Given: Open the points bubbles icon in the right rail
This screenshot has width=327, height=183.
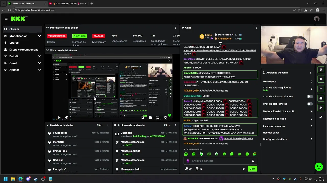Looking at the screenshot, I should [x=321, y=117].
